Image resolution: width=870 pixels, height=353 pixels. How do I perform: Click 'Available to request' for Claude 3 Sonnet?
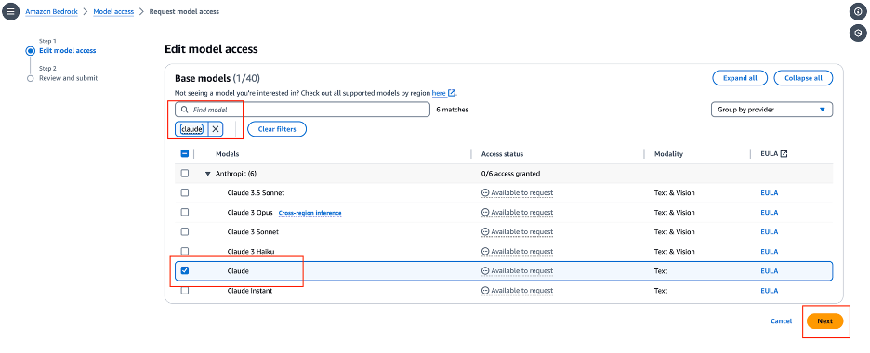pos(522,231)
